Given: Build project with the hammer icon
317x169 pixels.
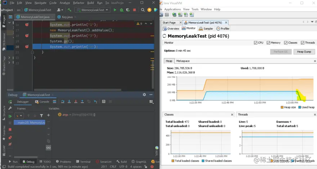Looking at the screenshot, I should 69,10.
